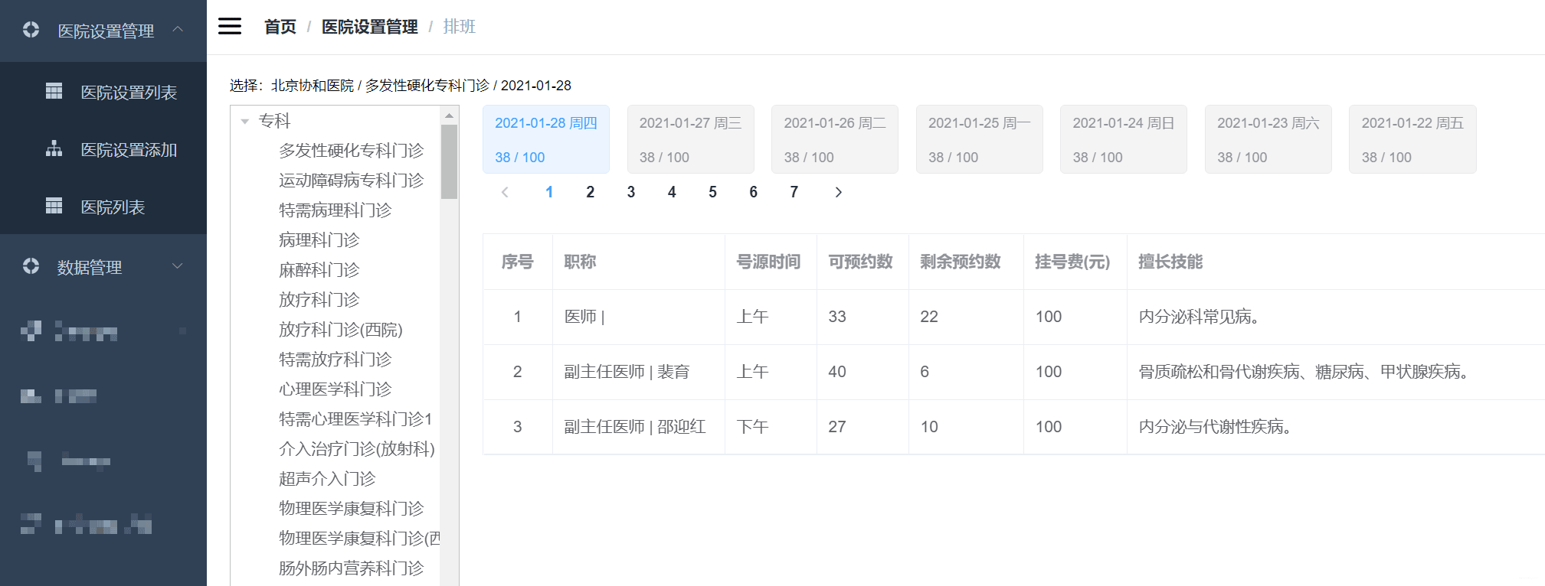The image size is (1545, 586).
Task: Click 首页 breadcrumb link
Action: click(x=280, y=27)
